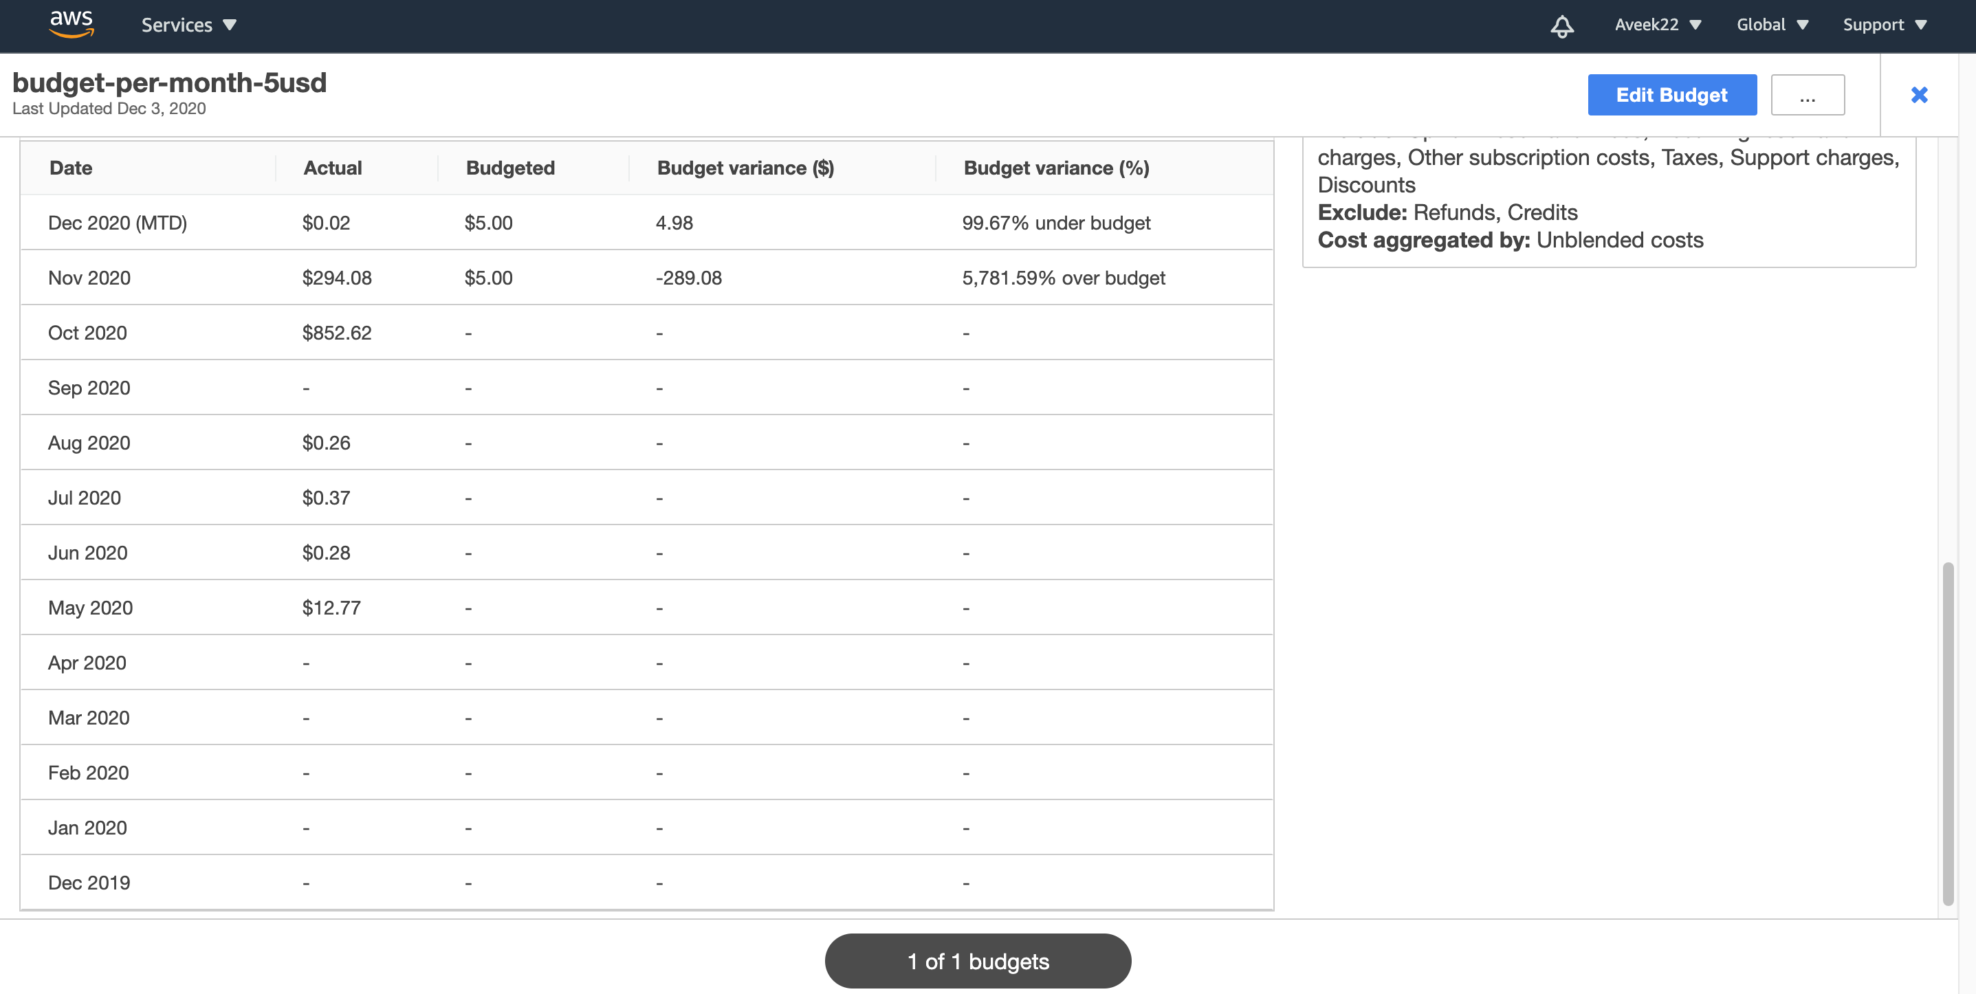Open the Aveek22 account dropdown
The width and height of the screenshot is (1976, 994).
click(x=1658, y=25)
